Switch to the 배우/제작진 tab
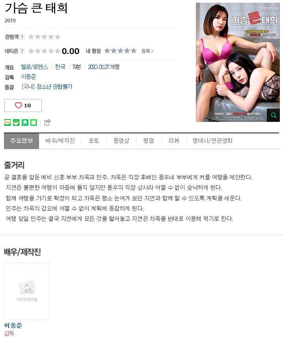The width and height of the screenshot is (283, 338). (60, 141)
